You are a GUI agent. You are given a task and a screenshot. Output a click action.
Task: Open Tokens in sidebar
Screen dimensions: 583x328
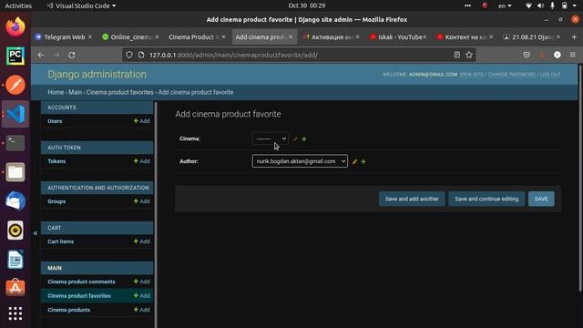(x=56, y=161)
